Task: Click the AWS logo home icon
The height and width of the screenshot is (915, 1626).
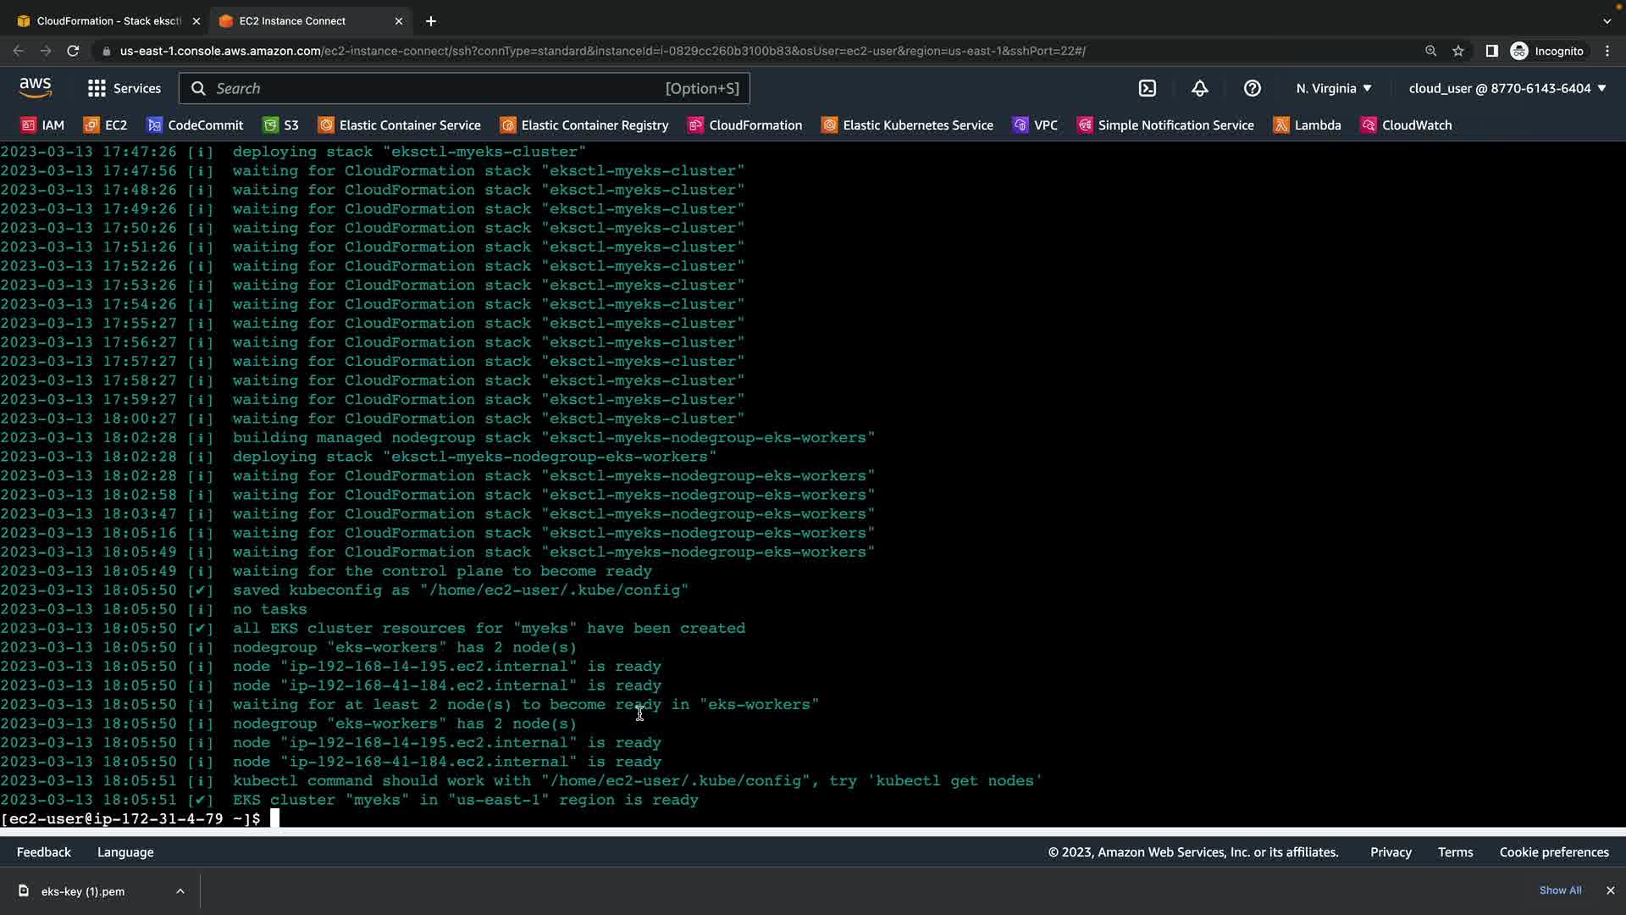Action: point(36,87)
